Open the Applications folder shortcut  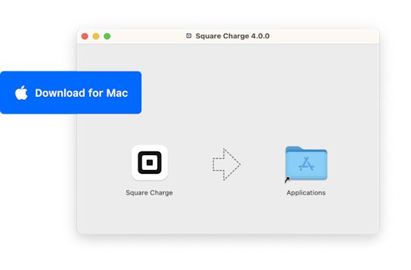306,163
